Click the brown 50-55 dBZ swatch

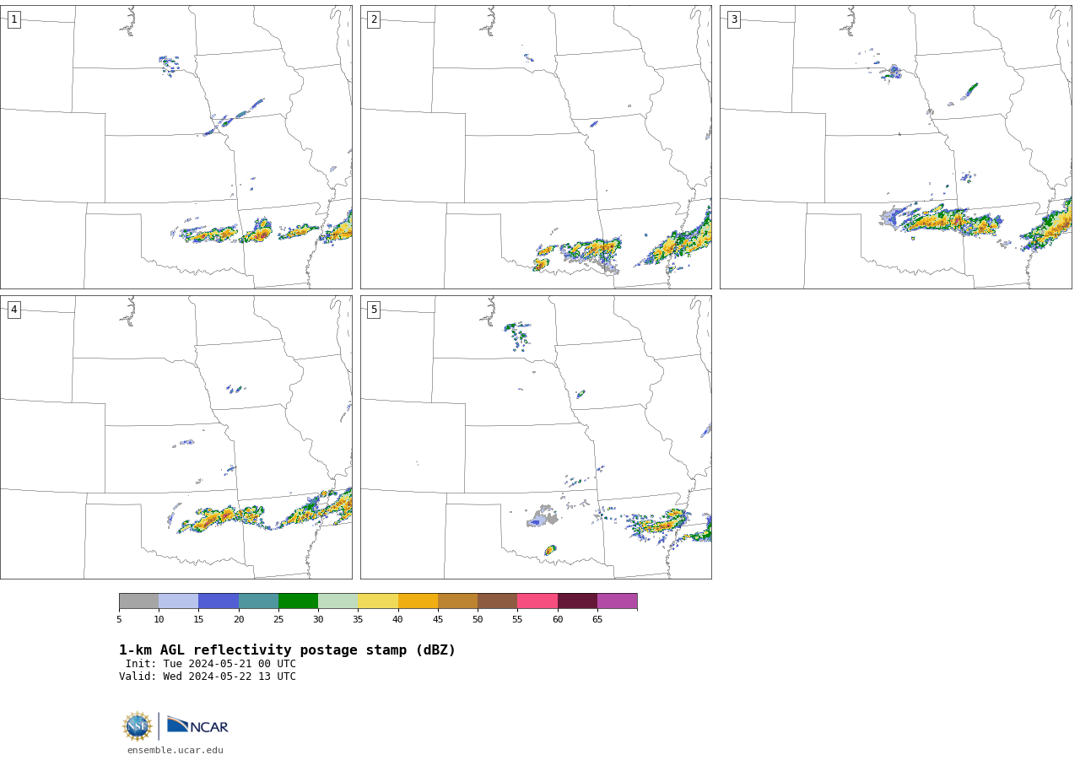pyautogui.click(x=497, y=601)
